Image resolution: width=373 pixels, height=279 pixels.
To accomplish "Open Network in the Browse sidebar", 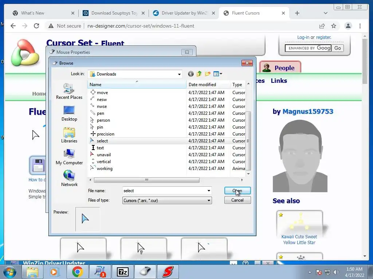I will (x=69, y=178).
